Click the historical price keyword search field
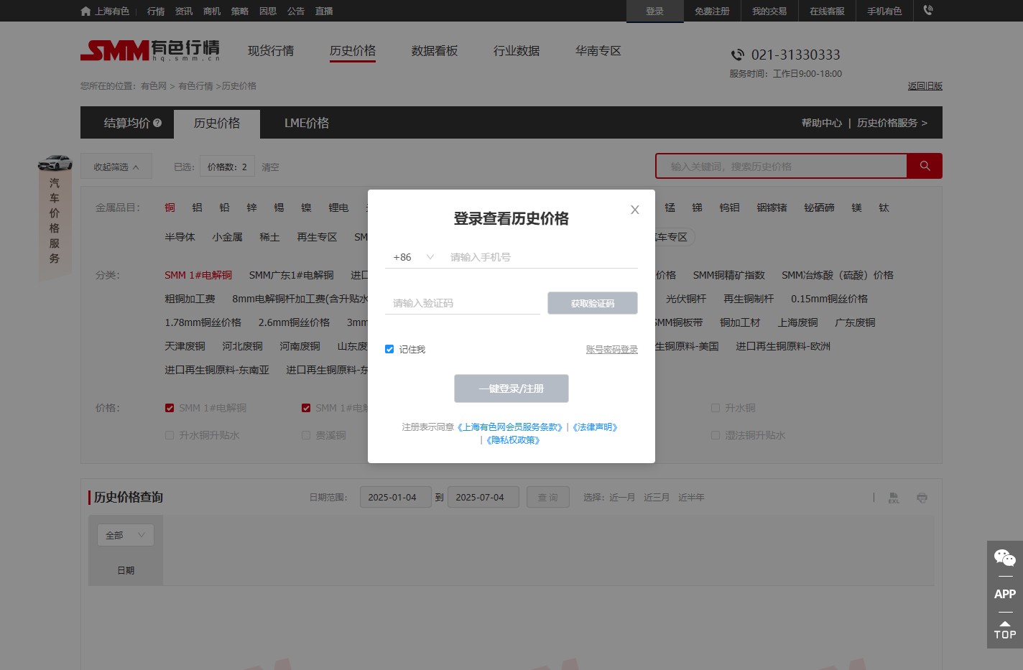This screenshot has height=670, width=1023. (782, 166)
